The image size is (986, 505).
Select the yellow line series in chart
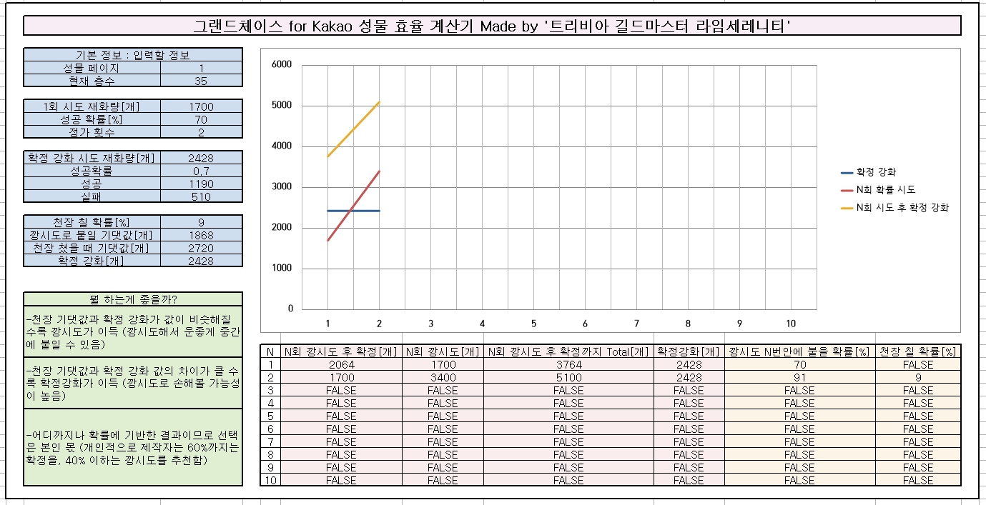pyautogui.click(x=353, y=129)
